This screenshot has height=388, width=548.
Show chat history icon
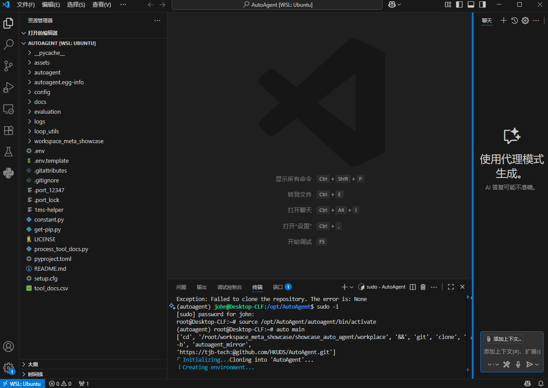pyautogui.click(x=515, y=21)
